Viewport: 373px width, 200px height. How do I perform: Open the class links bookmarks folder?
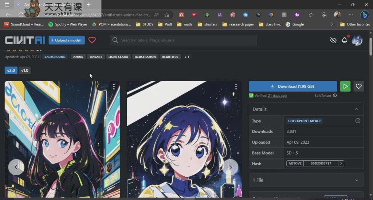pos(270,24)
